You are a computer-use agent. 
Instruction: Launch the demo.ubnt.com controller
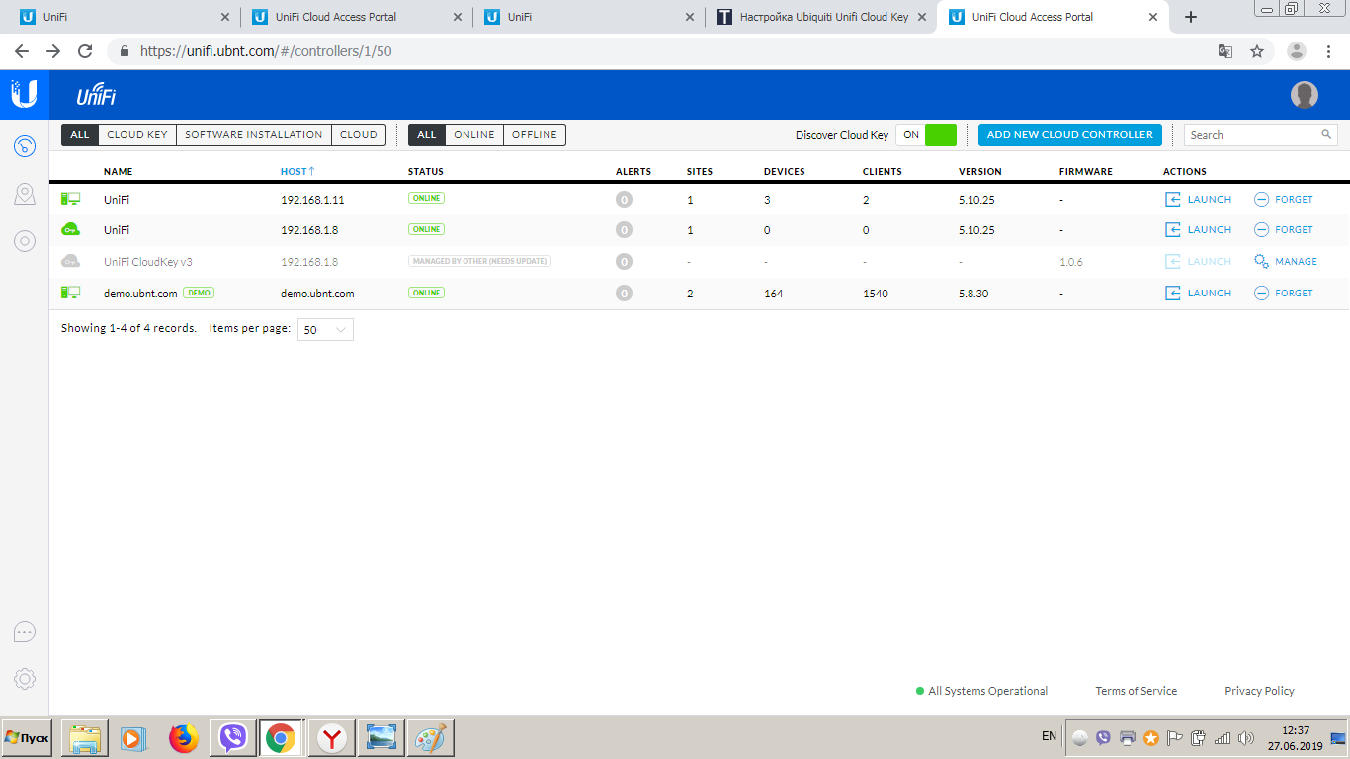point(1199,293)
